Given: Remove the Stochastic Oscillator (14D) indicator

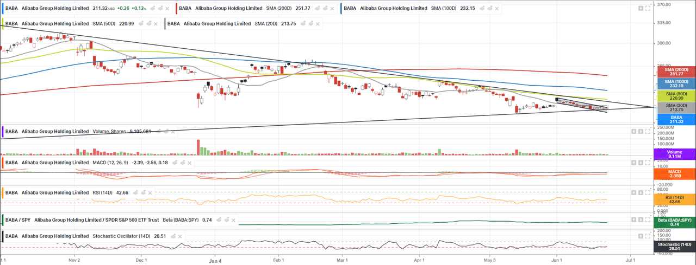Looking at the screenshot, I should [x=180, y=236].
